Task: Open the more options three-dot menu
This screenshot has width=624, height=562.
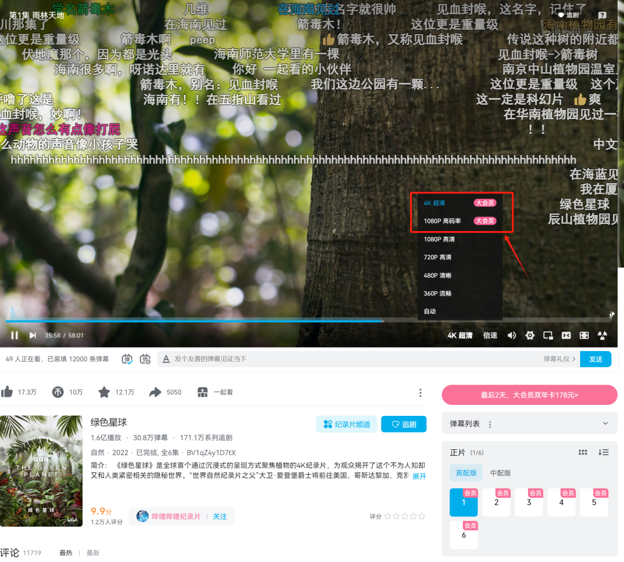Action: coord(420,393)
